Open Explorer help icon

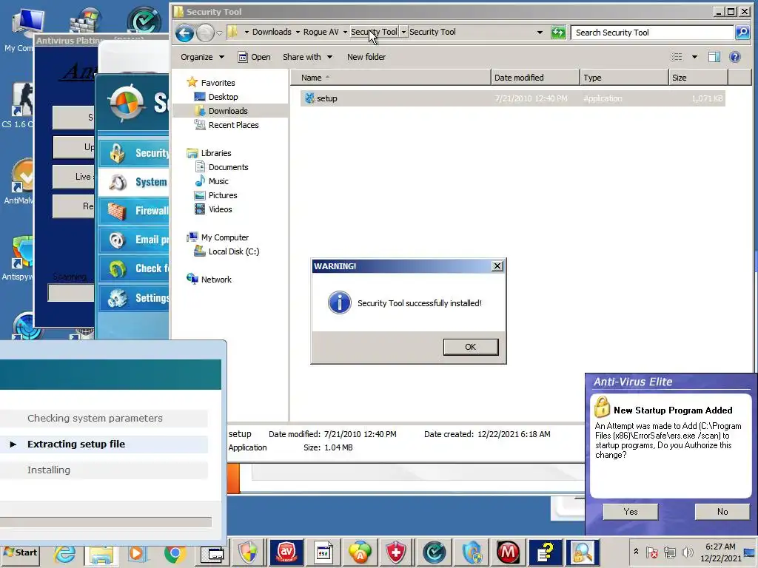pos(735,57)
